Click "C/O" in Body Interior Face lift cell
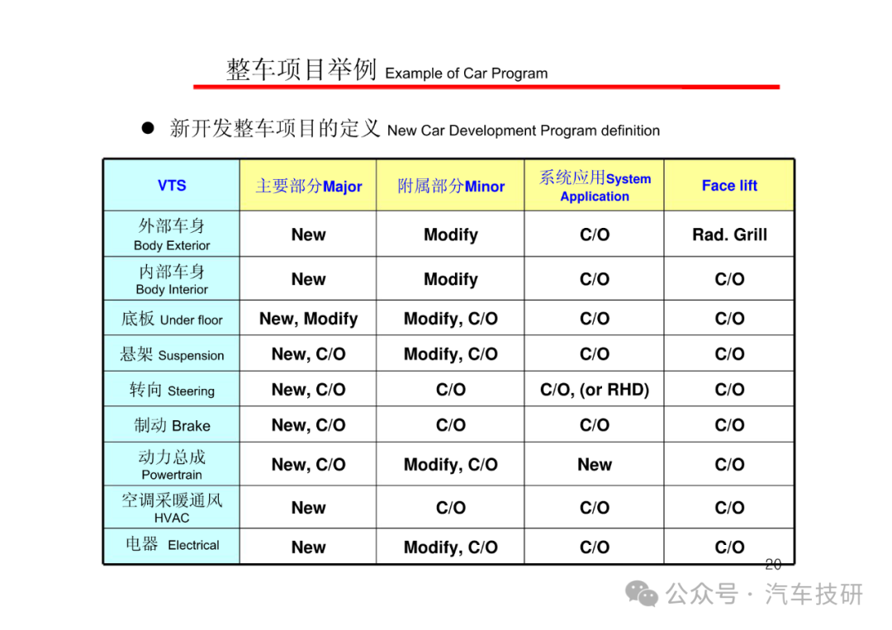Viewport: 892px width, 630px height. click(x=730, y=279)
